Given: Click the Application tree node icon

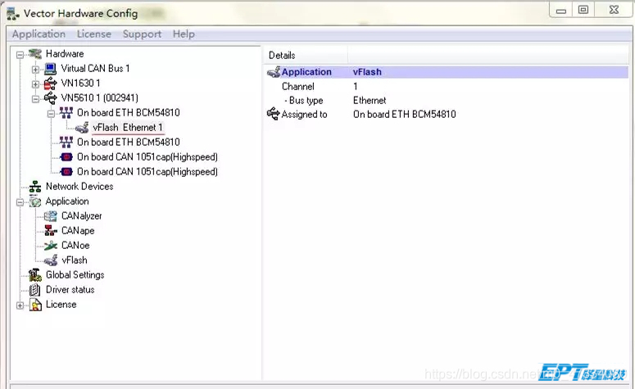Looking at the screenshot, I should coord(35,201).
